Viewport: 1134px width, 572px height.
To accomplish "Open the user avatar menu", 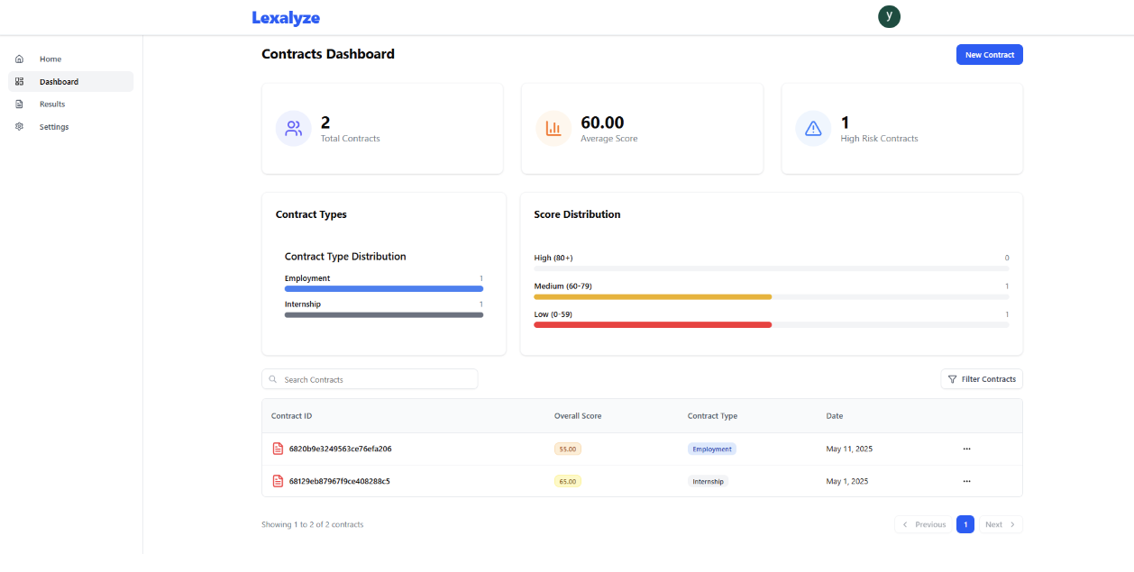I will [x=889, y=16].
